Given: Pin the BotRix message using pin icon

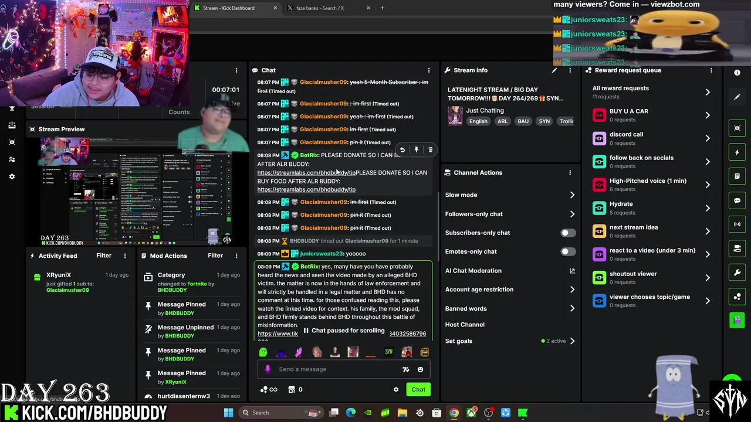Looking at the screenshot, I should click(x=417, y=150).
